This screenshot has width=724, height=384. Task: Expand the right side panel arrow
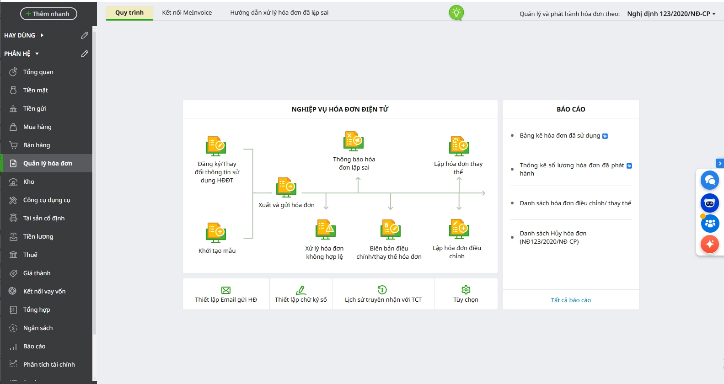click(719, 163)
